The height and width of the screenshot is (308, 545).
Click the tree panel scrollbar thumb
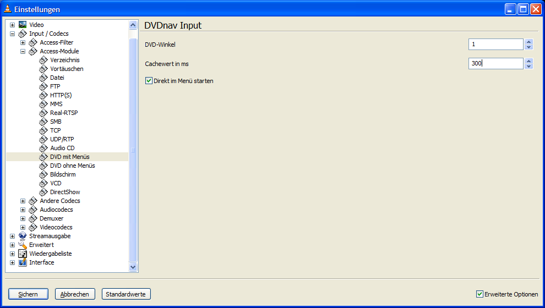[x=133, y=150]
